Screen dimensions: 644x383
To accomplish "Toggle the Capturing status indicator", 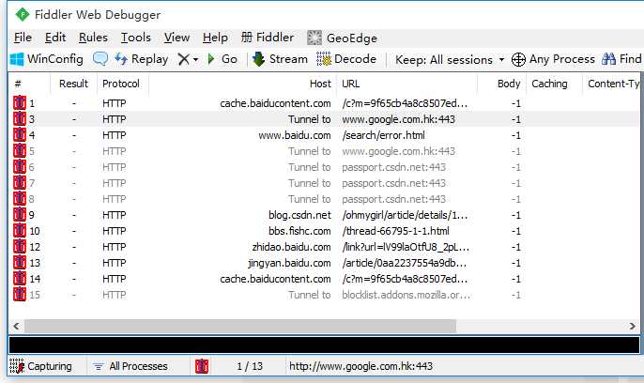I will pyautogui.click(x=40, y=366).
